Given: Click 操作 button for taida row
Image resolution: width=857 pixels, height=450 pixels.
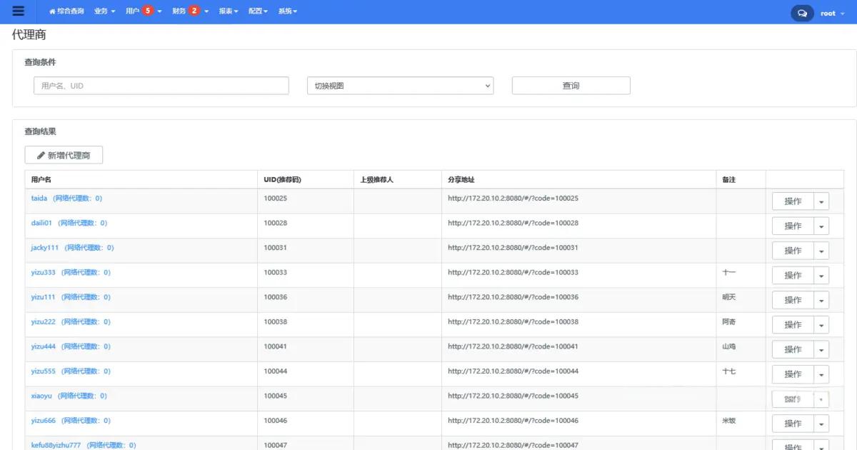Looking at the screenshot, I should (793, 201).
